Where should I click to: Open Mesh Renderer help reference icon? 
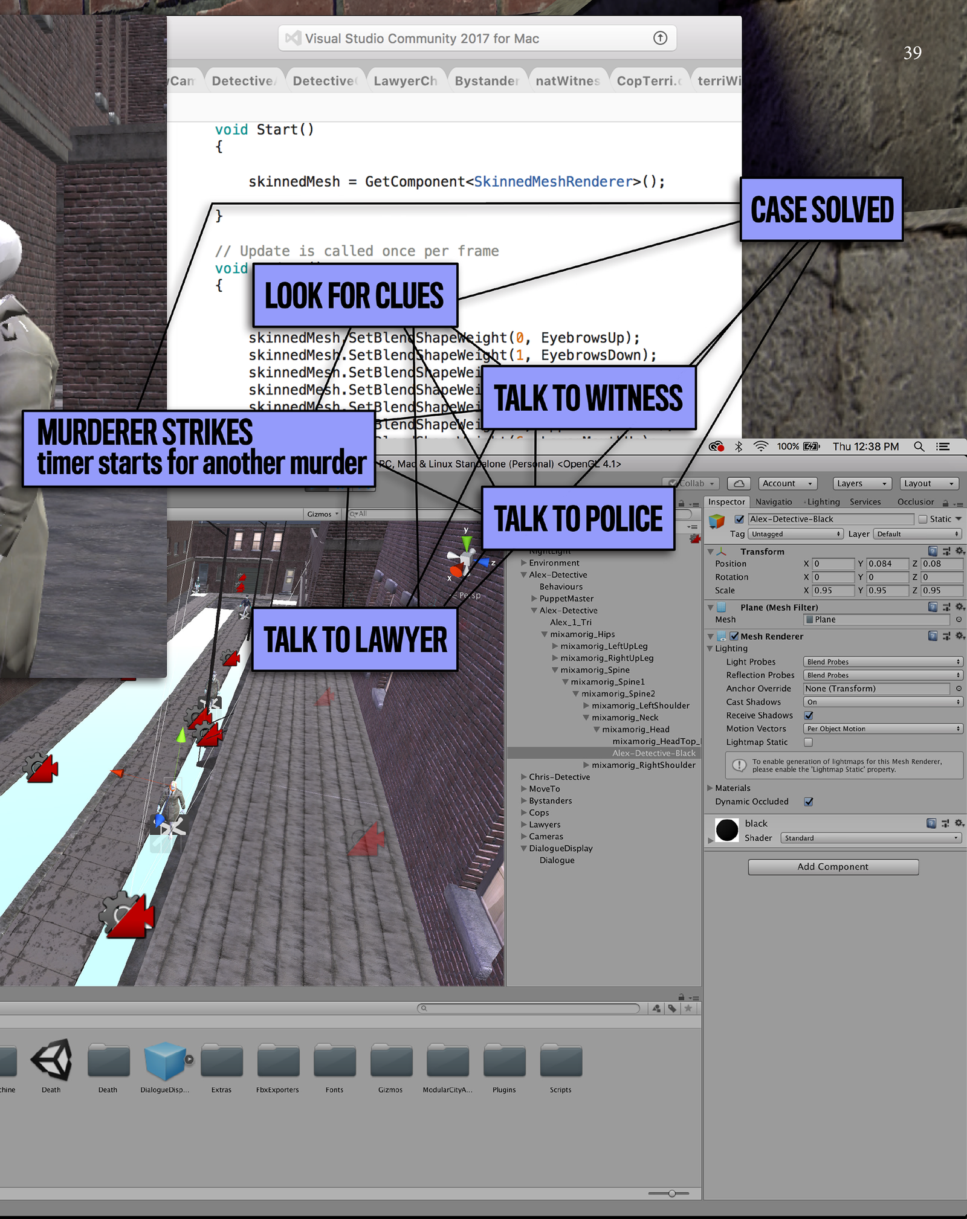933,635
